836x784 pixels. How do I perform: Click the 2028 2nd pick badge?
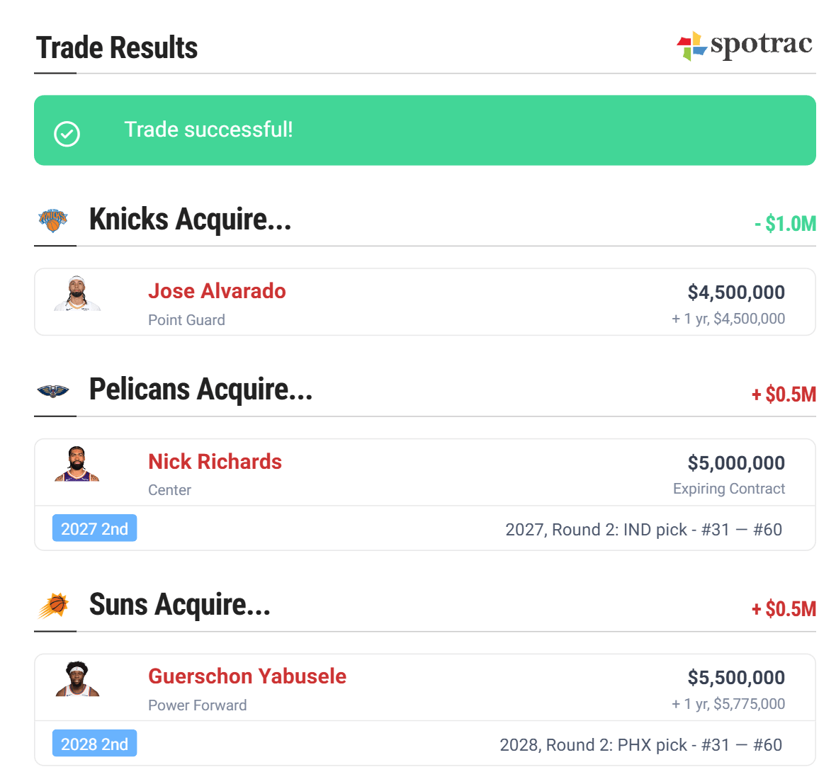[94, 744]
